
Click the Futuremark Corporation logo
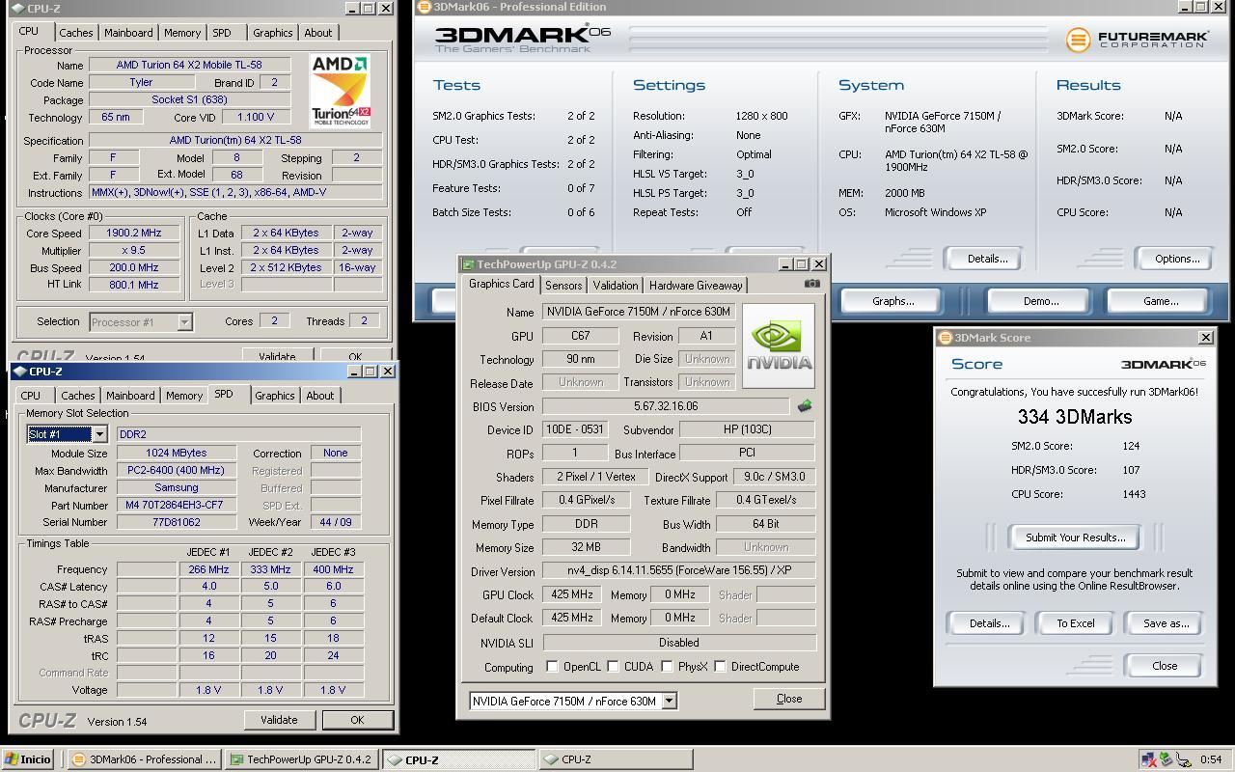[1138, 40]
